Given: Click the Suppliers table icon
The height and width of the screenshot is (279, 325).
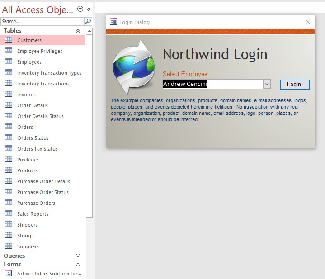Looking at the screenshot, I should (9, 246).
